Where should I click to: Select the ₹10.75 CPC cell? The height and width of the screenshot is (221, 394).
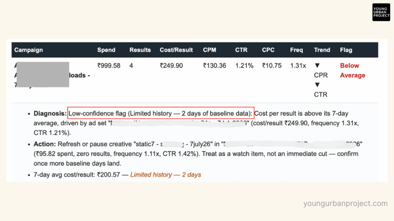(272, 66)
